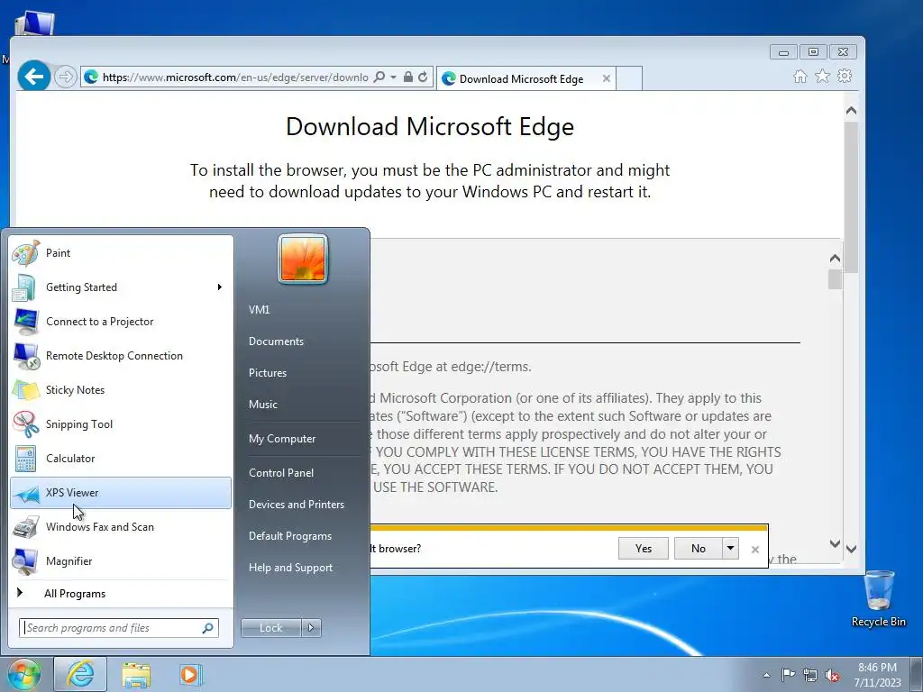Image resolution: width=923 pixels, height=692 pixels.
Task: Click Yes on default browser prompt
Action: [x=644, y=549]
